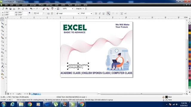Select the Table tool in the toolbox
The width and height of the screenshot is (191, 107).
(x=2, y=59)
